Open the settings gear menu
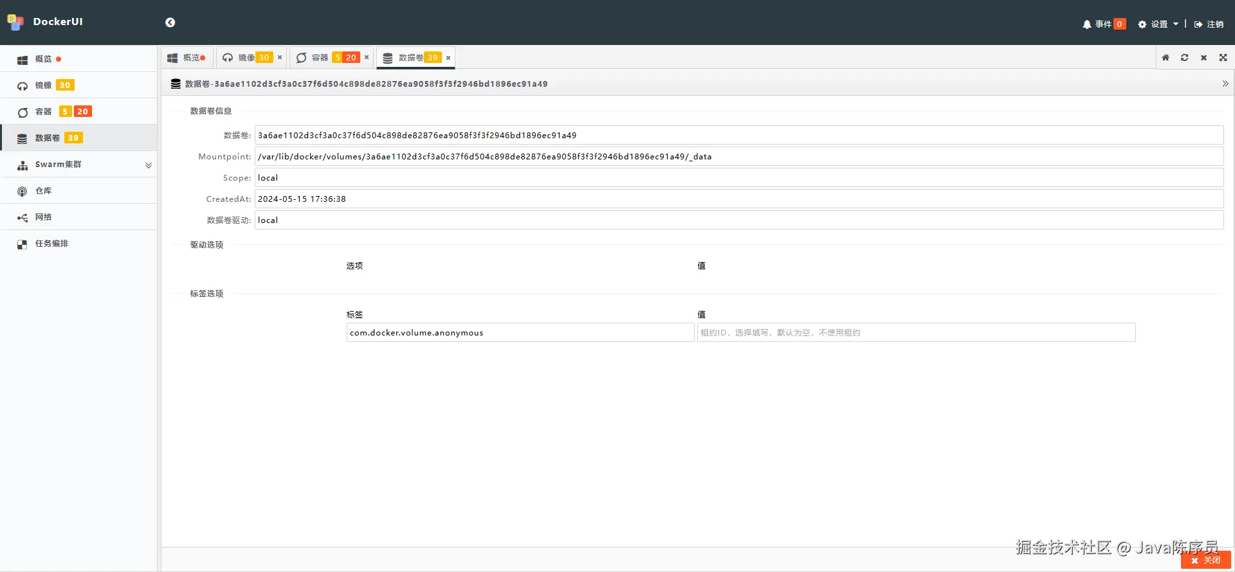This screenshot has width=1235, height=572. 1158,24
